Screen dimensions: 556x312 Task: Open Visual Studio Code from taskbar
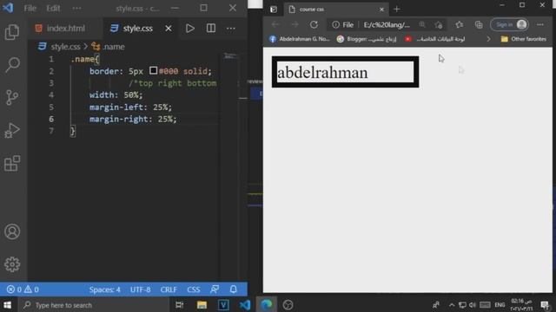click(245, 305)
